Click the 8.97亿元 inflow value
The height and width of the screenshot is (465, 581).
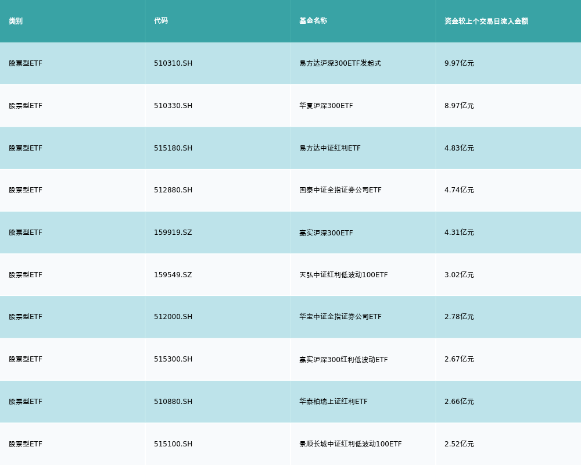point(459,106)
